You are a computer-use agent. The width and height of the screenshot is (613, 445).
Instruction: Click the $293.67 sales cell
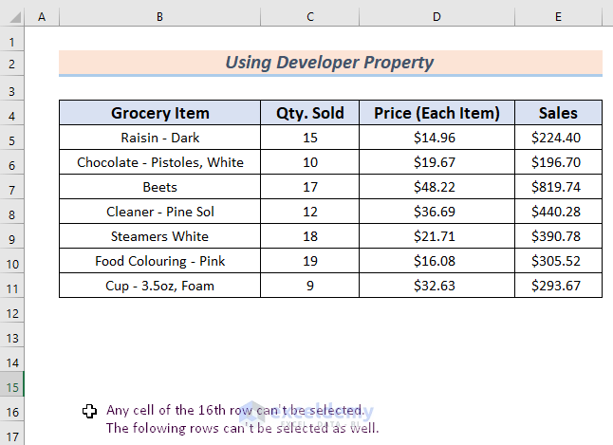pos(558,286)
